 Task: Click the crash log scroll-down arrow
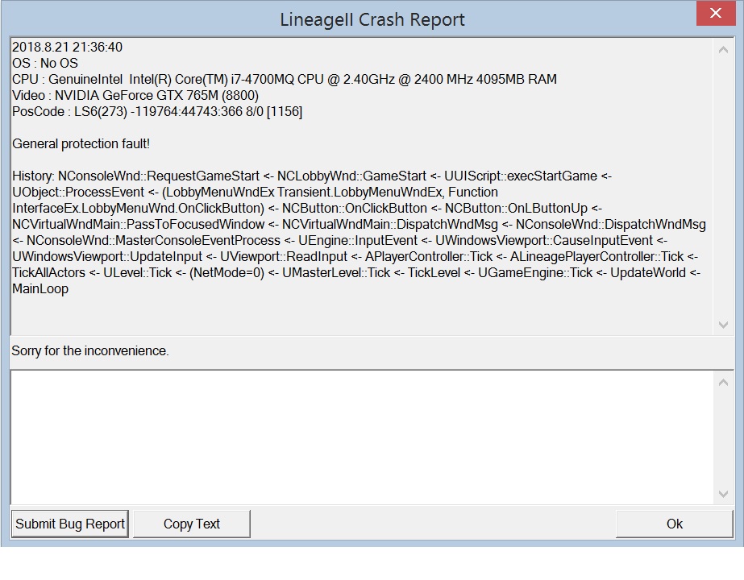(723, 325)
